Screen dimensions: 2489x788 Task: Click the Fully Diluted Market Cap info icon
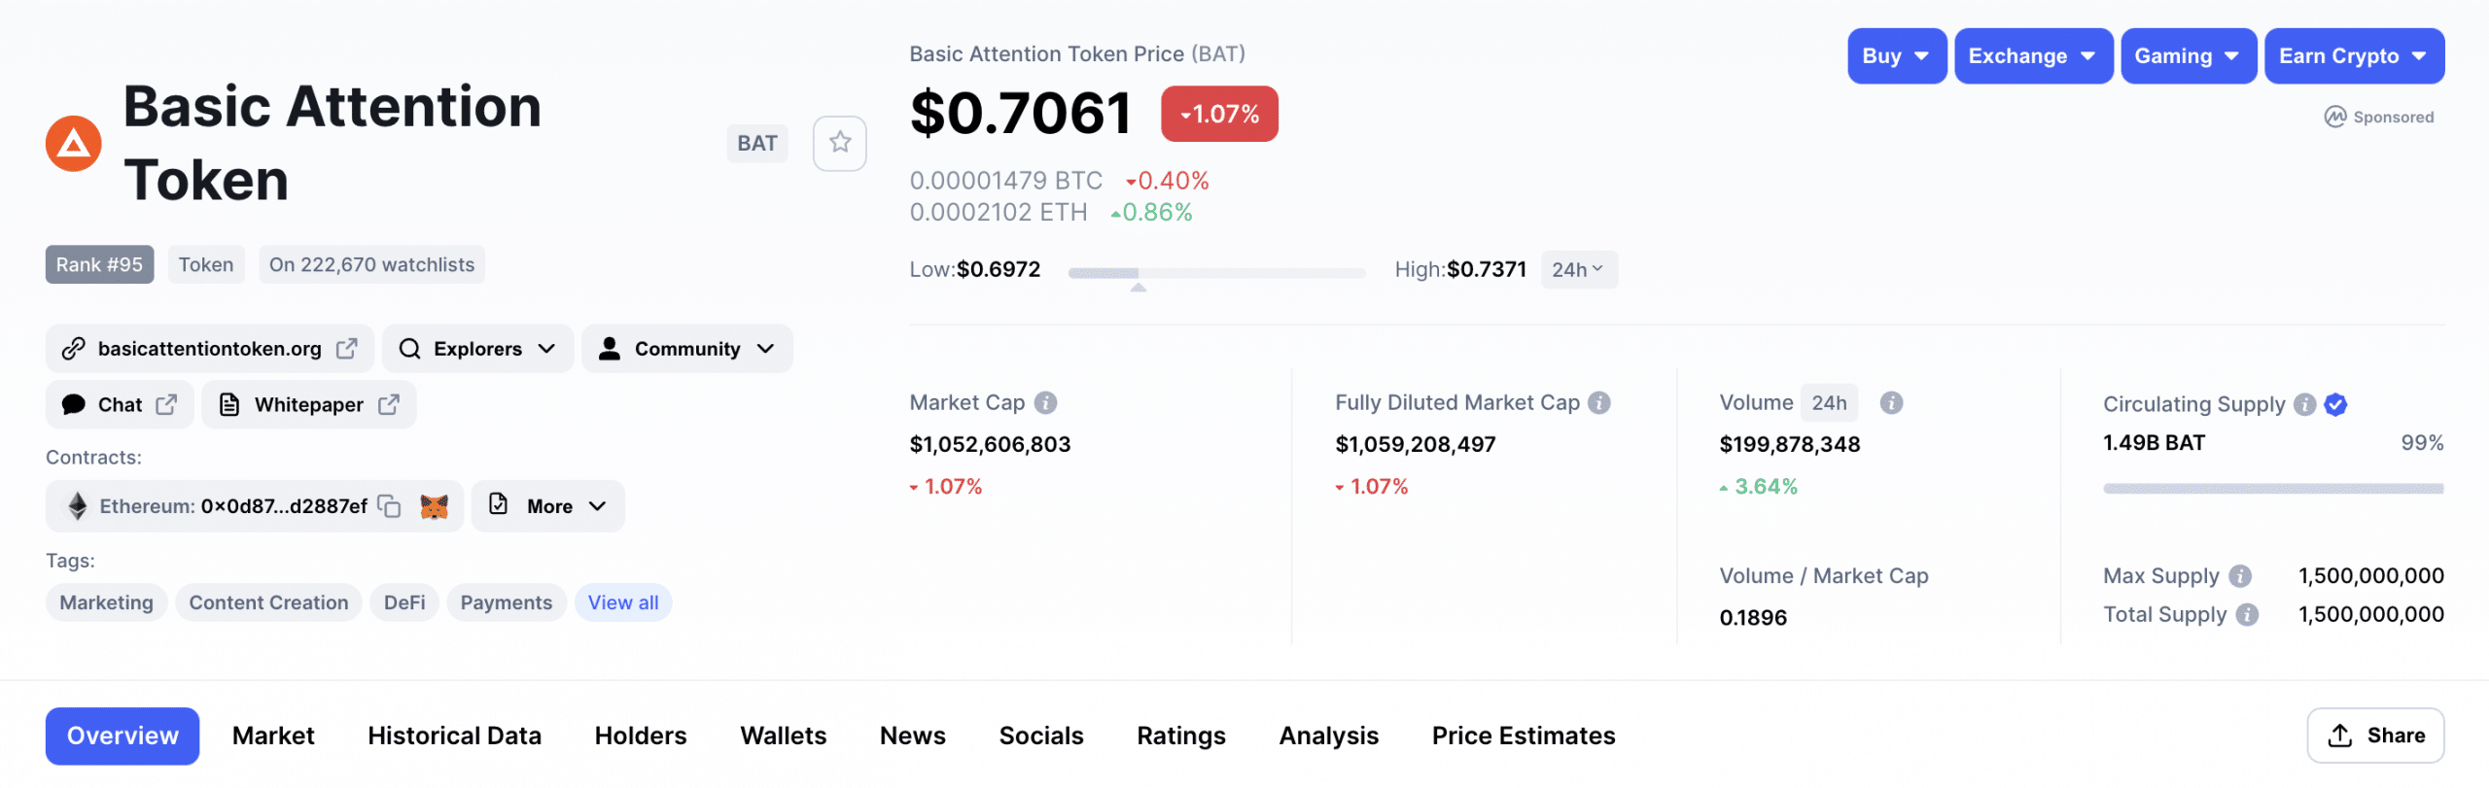pos(1599,402)
